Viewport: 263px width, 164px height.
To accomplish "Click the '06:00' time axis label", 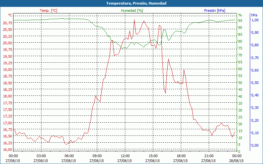I will pyautogui.click(x=69, y=156).
